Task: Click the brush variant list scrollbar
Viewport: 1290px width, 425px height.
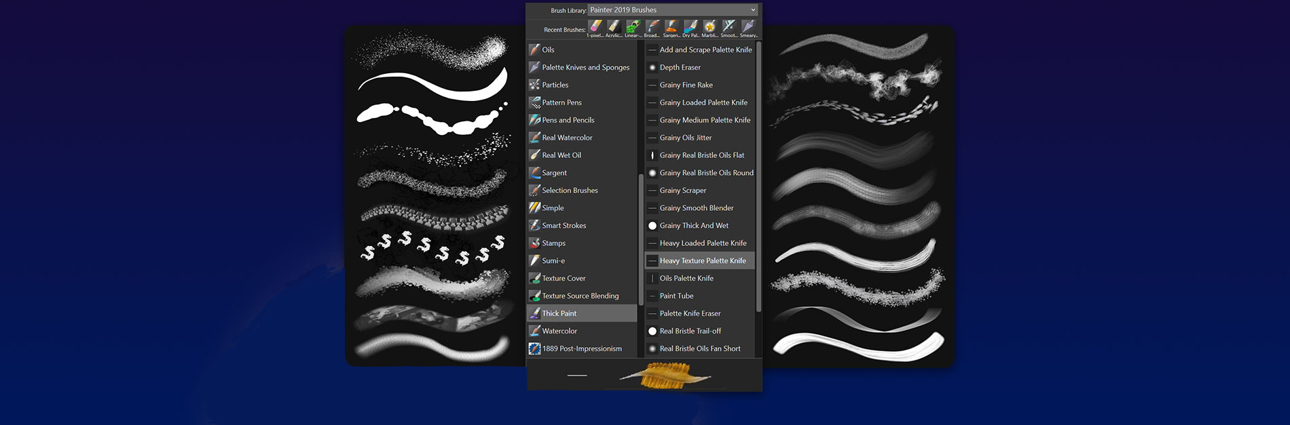Action: pos(758,177)
